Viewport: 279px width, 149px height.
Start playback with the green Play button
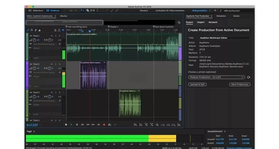(71, 125)
